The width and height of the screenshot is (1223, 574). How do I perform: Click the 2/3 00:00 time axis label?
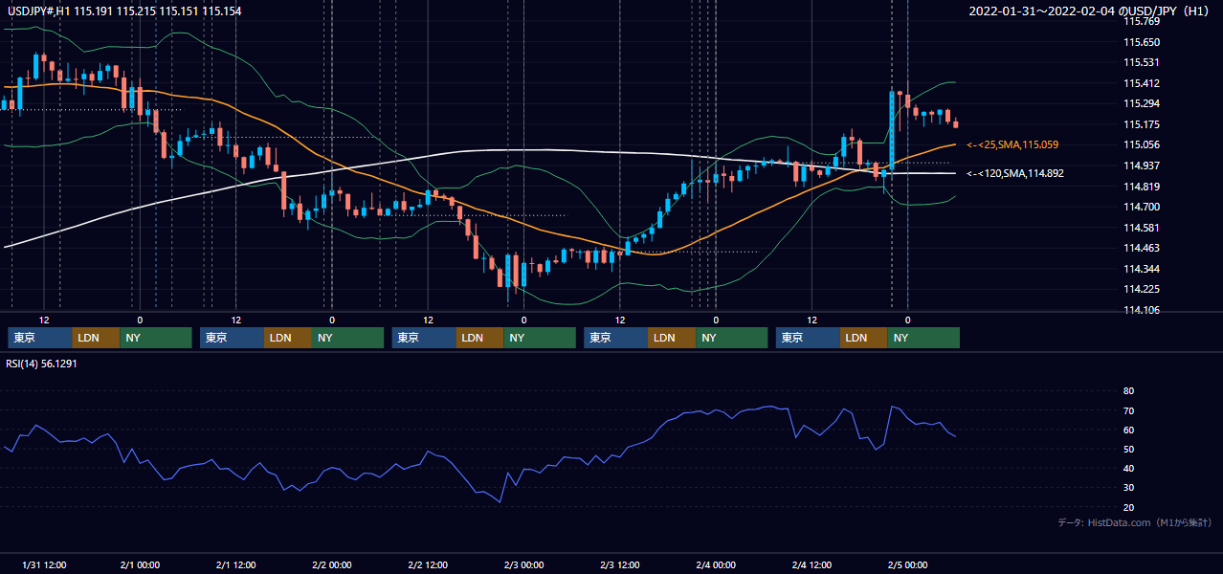click(523, 564)
